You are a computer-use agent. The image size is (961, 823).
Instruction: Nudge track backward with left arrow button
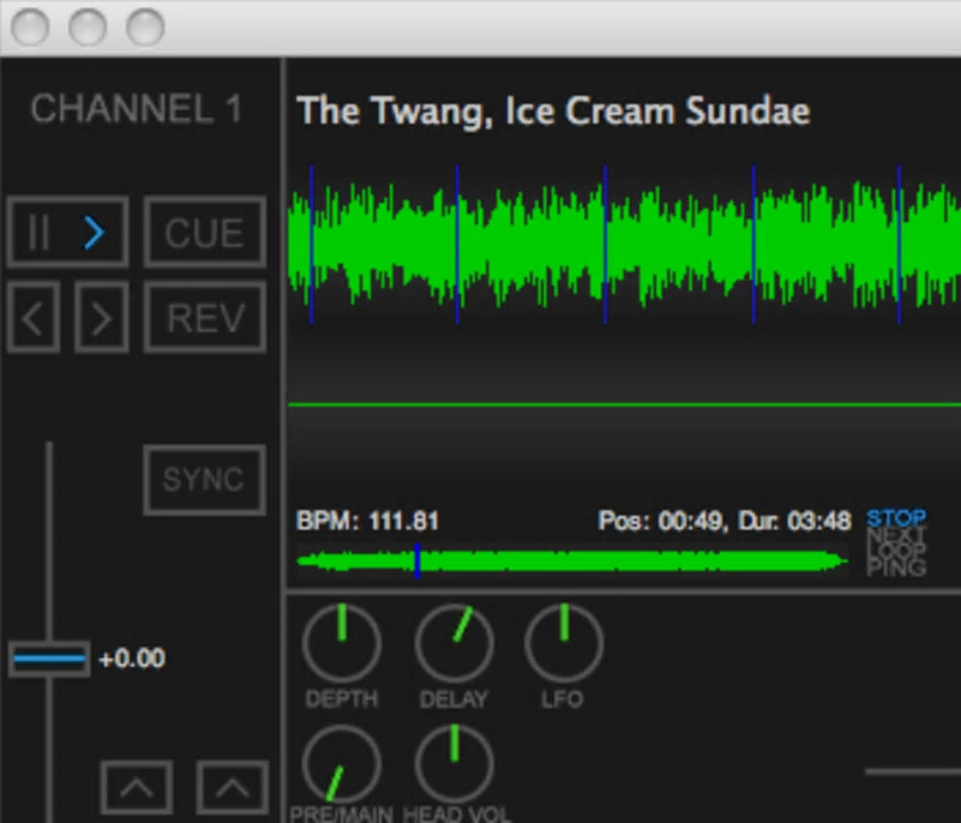pyautogui.click(x=34, y=318)
